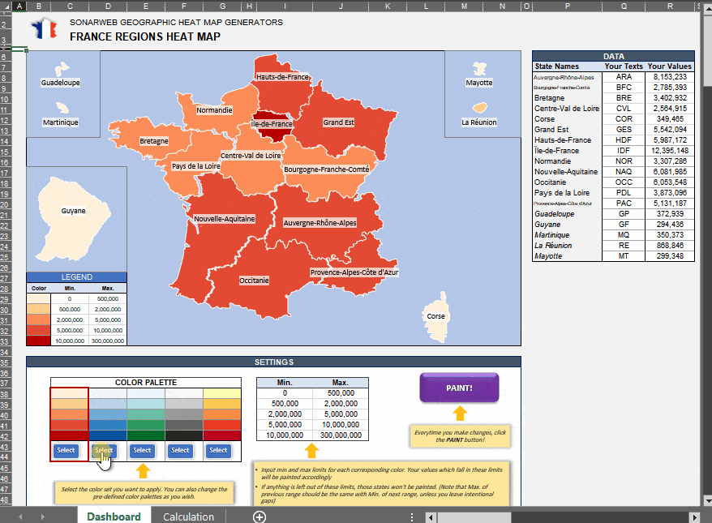Select Île-de-France value 12,395,148
This screenshot has width=712, height=523.
click(x=670, y=151)
